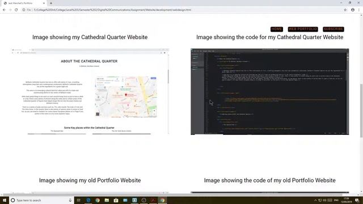Show hidden system tray icons
Viewport: 363px width, 204px height.
click(315, 200)
